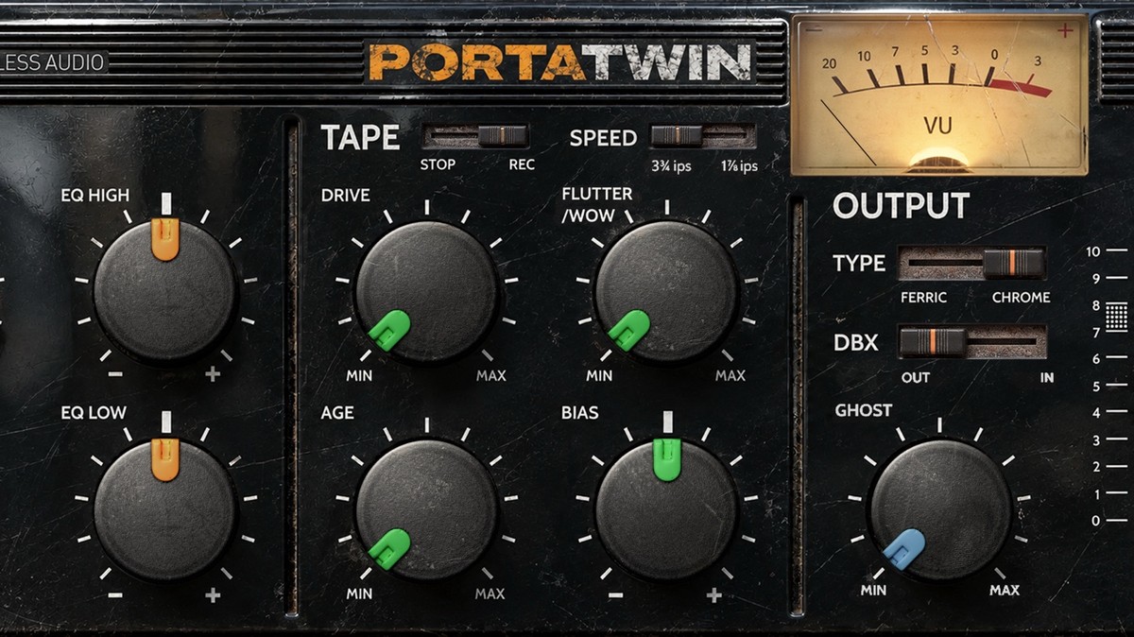1134x637 pixels.
Task: Click the output level fader handle
Action: (x=1117, y=318)
